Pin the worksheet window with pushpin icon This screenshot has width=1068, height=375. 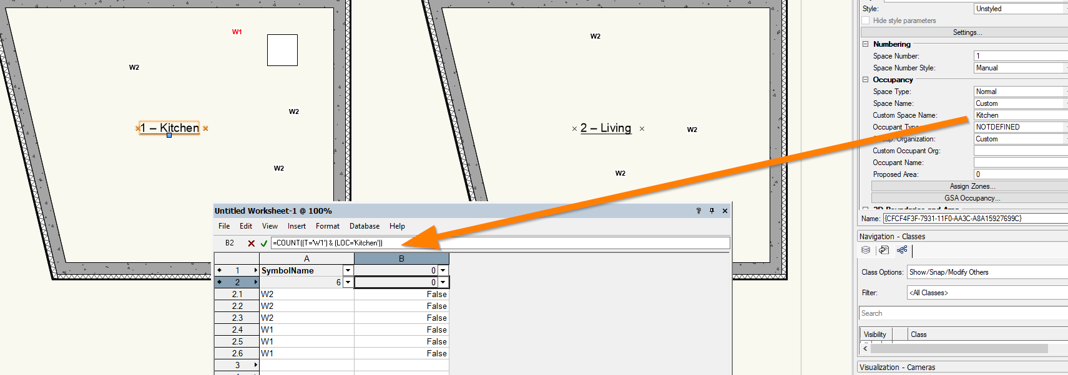712,211
